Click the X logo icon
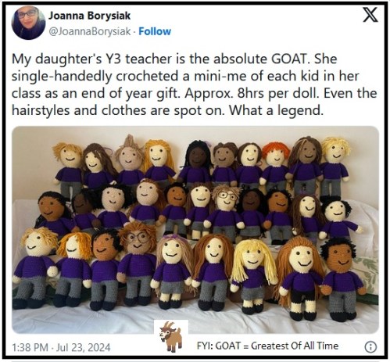Viewport: 390px width, 362px height. click(370, 15)
